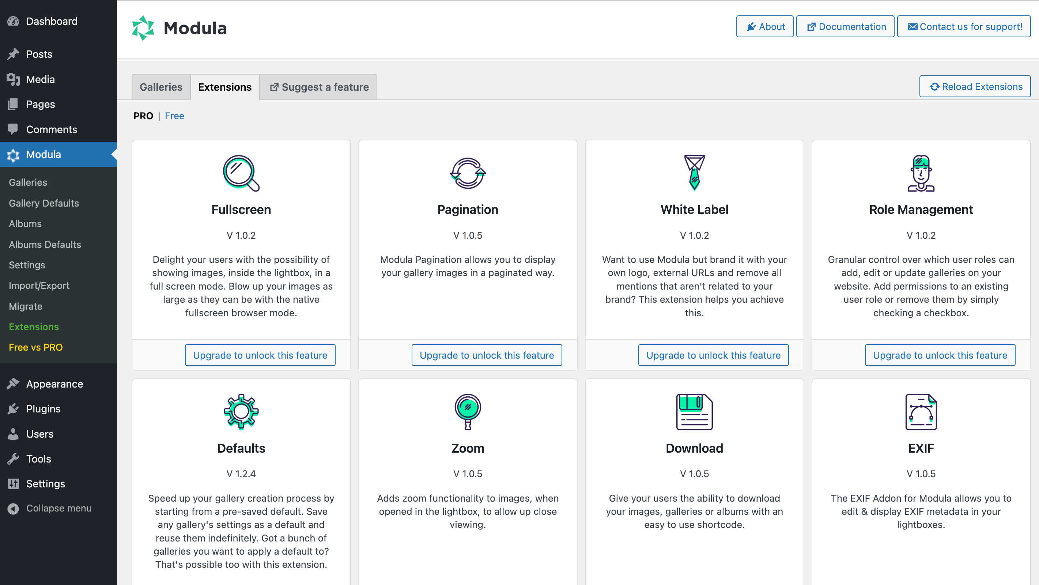Image resolution: width=1039 pixels, height=585 pixels.
Task: Click the Download floppy disk icon
Action: tap(694, 412)
